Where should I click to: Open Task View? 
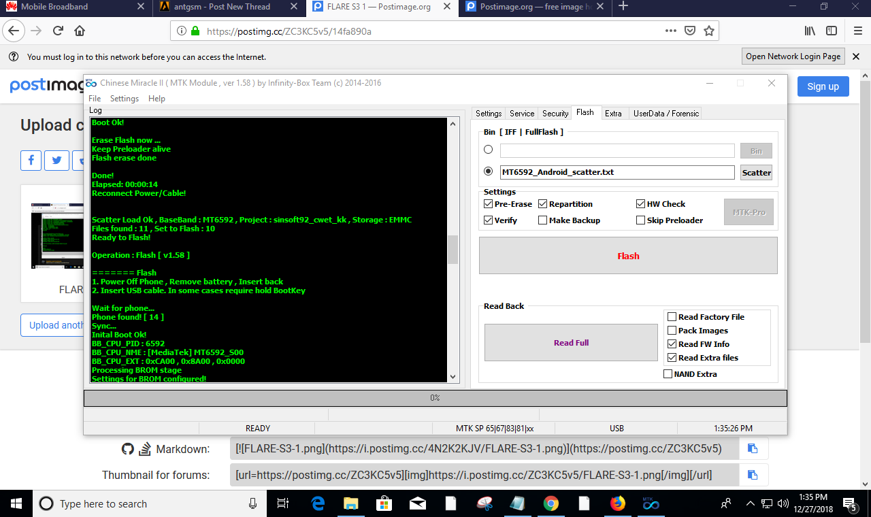(283, 503)
